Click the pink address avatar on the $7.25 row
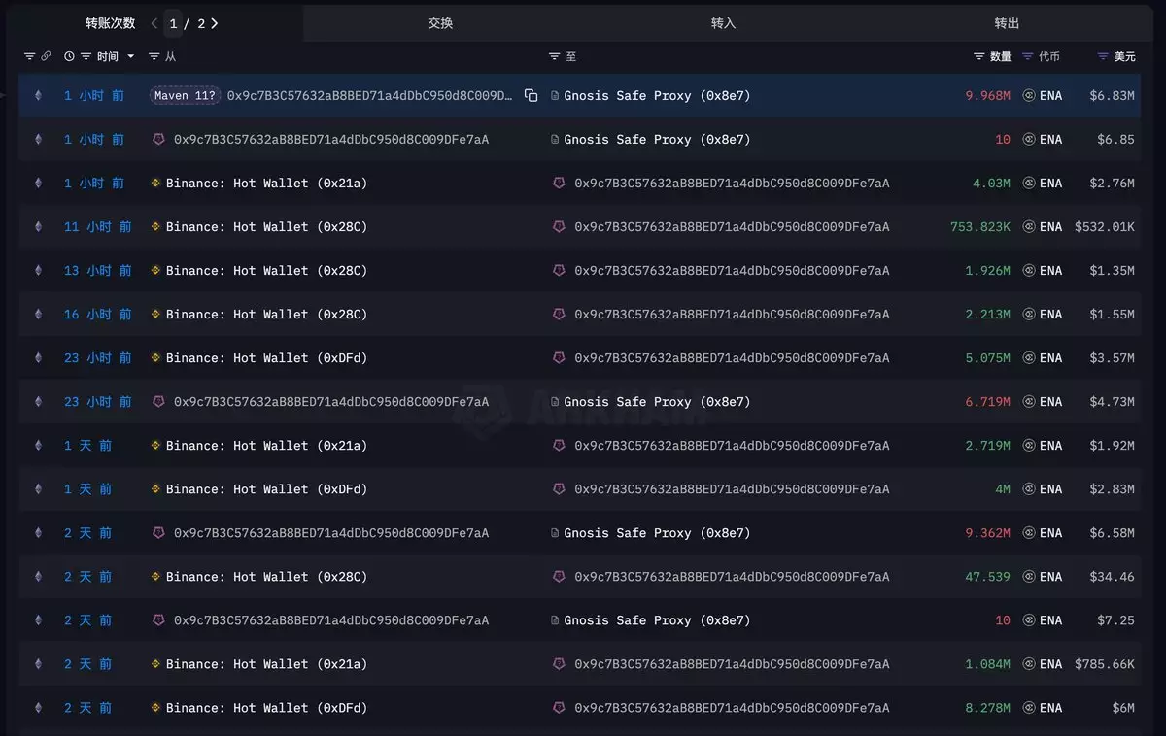 [x=158, y=619]
